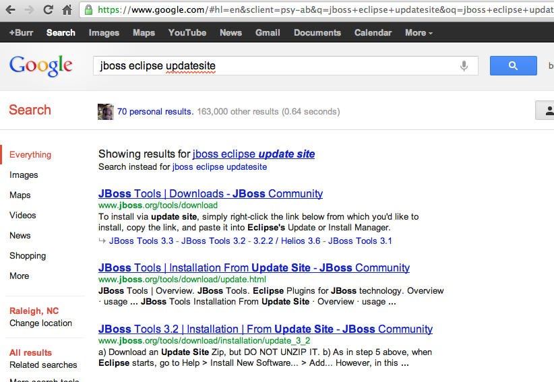Open corrected query 'jboss eclipse update site' link
This screenshot has width=554, height=382.
253,154
